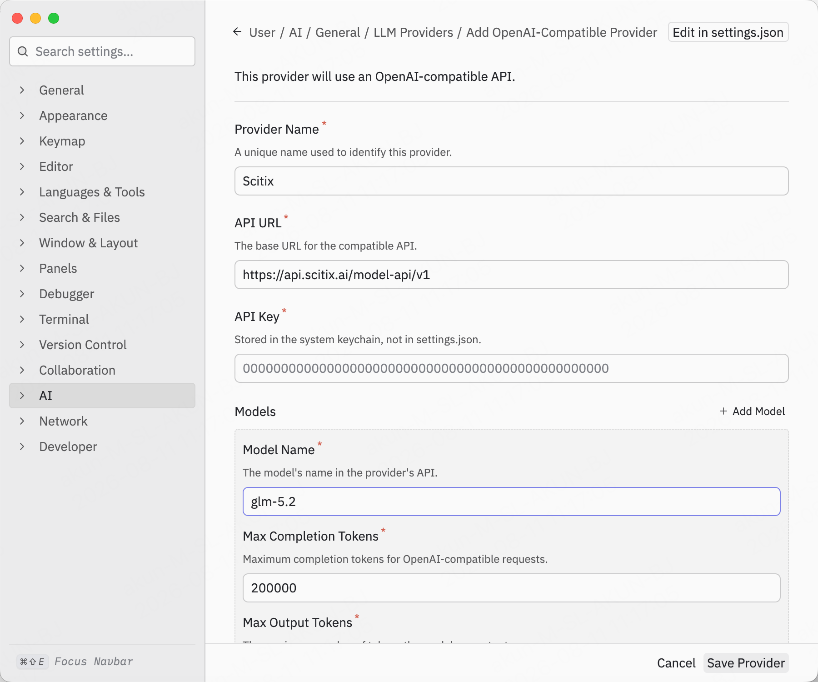This screenshot has height=682, width=818.
Task: Click Max Completion Tokens field 200000
Action: coord(511,588)
